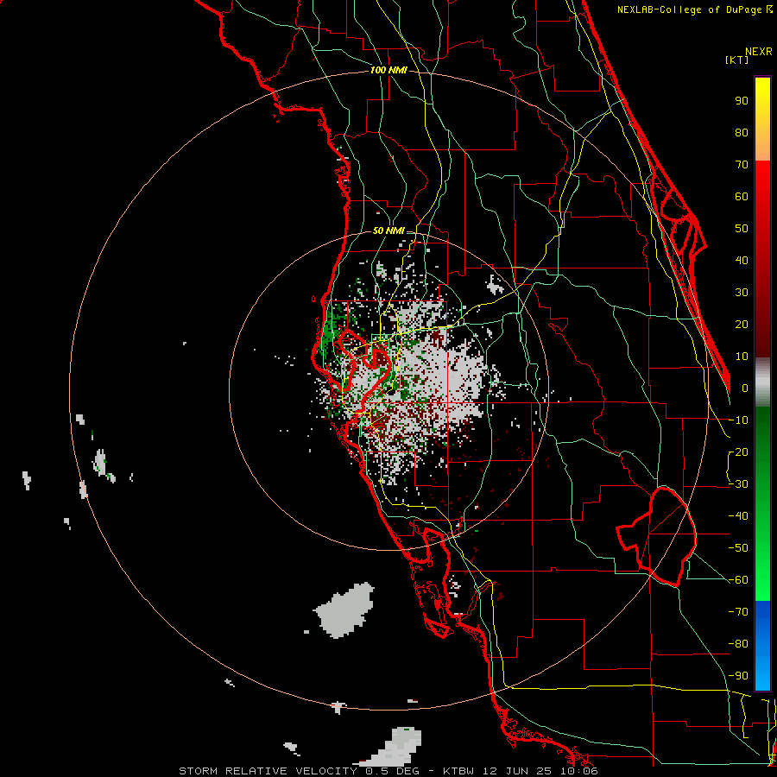The image size is (777, 777).
Task: Click the -60 knot scale label
Action: point(738,580)
